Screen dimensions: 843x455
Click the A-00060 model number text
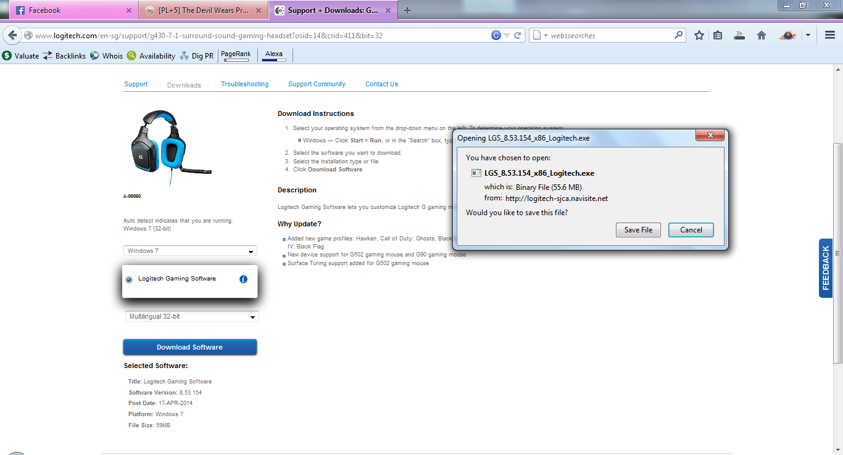coord(132,197)
